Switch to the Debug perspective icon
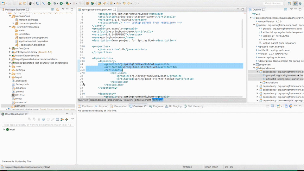Screen dimensions: 304x171 pyautogui.click(x=300, y=3)
